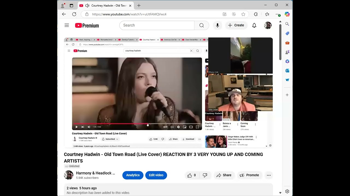Open Edge sidebar Microsoft 365 icon
This screenshot has width=350, height=196.
[x=287, y=61]
